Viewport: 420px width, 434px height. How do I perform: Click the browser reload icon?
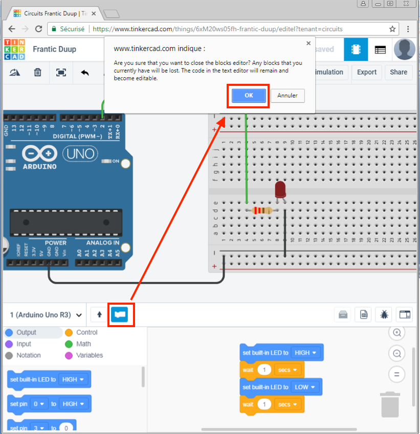tap(39, 29)
